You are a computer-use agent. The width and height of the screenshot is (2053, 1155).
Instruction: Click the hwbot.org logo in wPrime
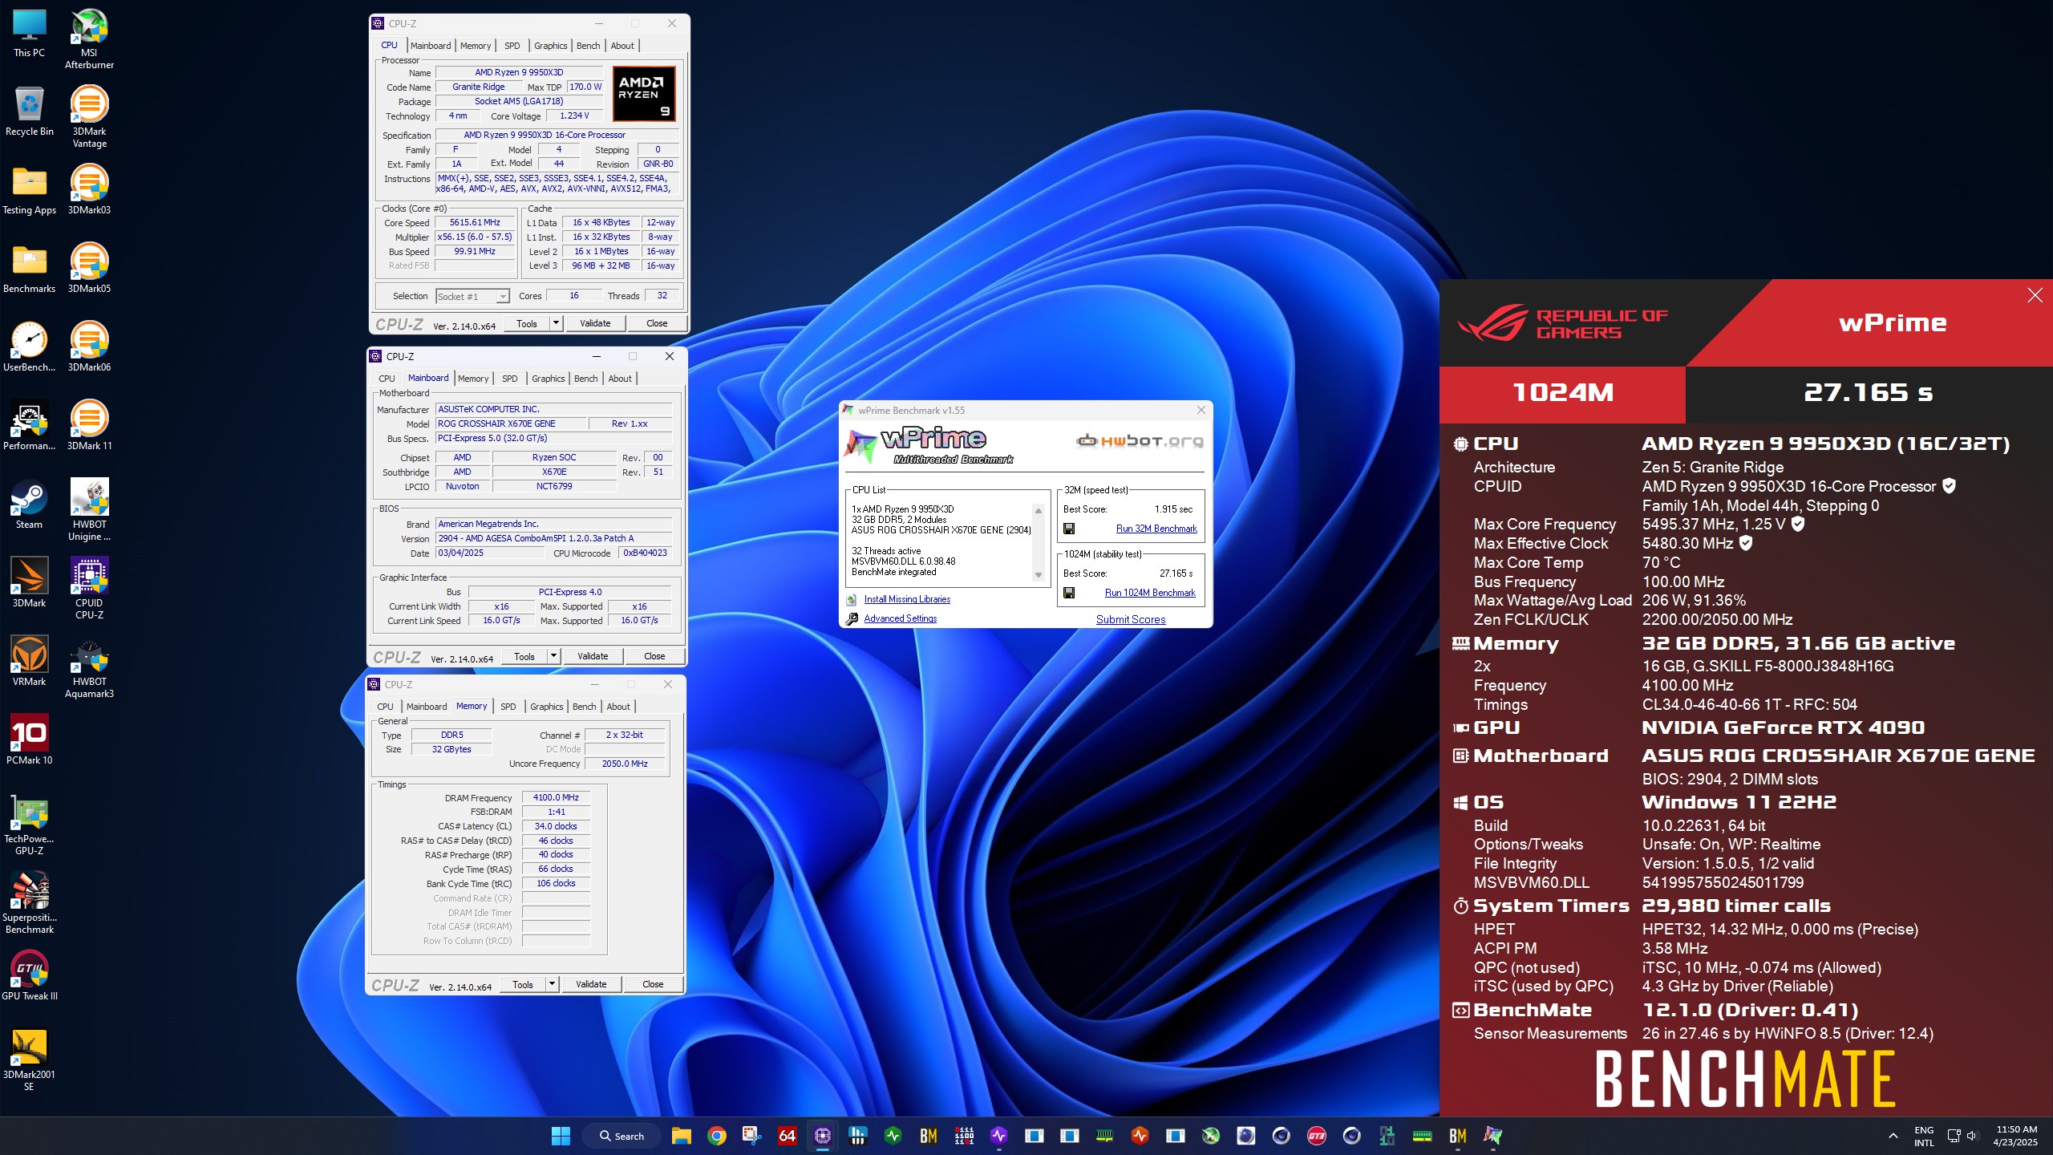click(1140, 441)
